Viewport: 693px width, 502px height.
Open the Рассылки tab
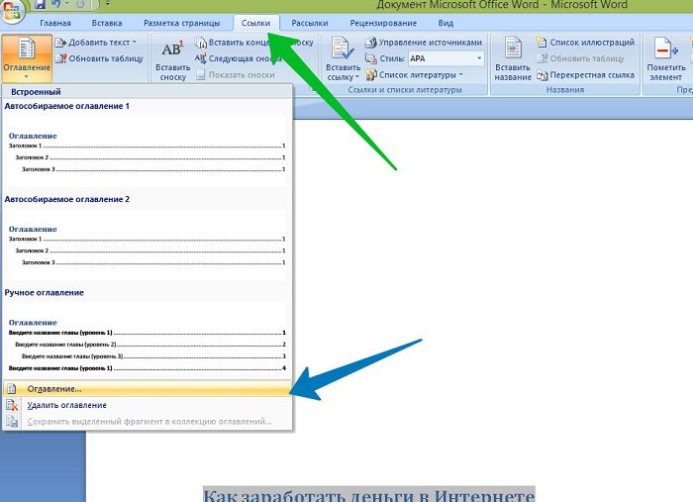tap(310, 23)
